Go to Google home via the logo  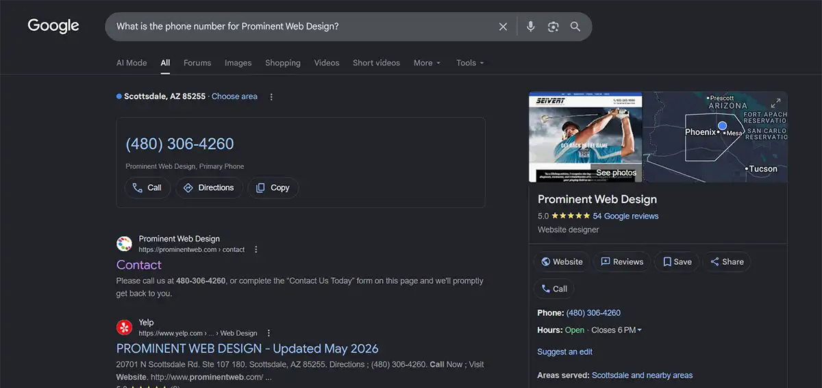pyautogui.click(x=53, y=26)
